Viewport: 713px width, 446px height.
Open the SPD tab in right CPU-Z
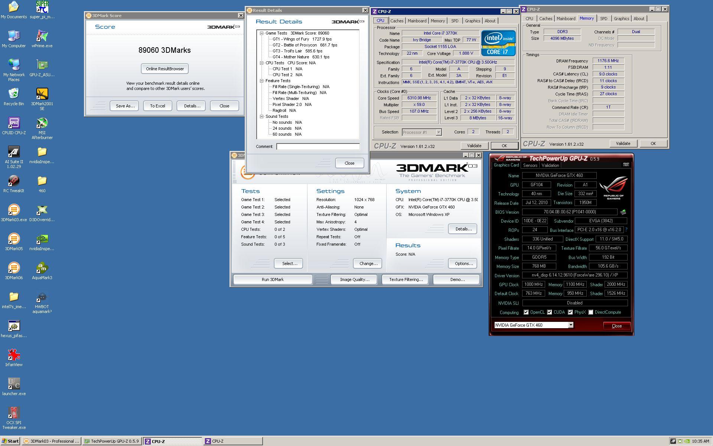pos(604,19)
